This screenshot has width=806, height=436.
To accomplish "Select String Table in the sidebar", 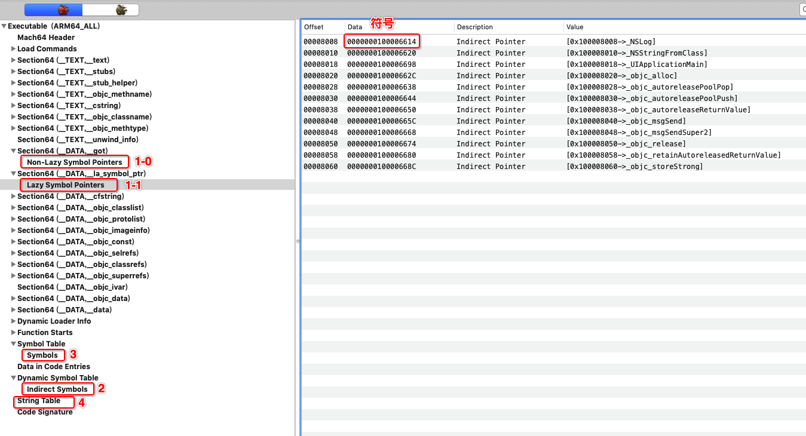I will click(39, 401).
